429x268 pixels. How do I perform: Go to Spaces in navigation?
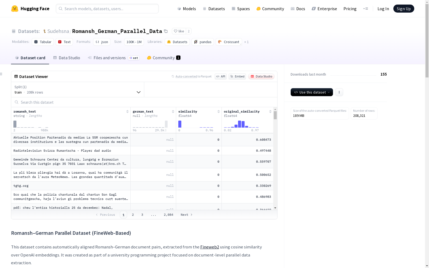[x=241, y=9]
